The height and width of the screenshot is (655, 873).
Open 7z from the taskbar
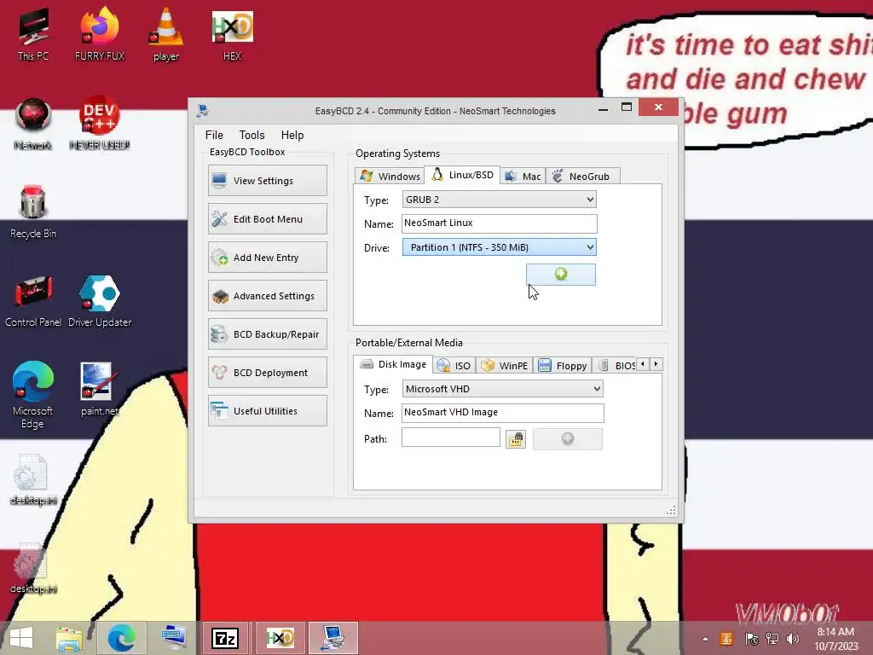tap(225, 638)
